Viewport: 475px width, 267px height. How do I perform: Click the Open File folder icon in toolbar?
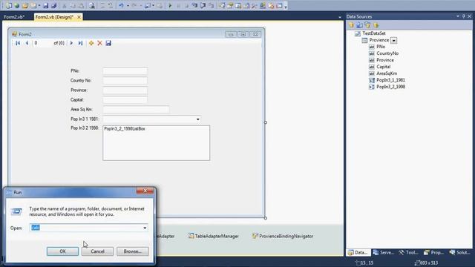point(24,5)
